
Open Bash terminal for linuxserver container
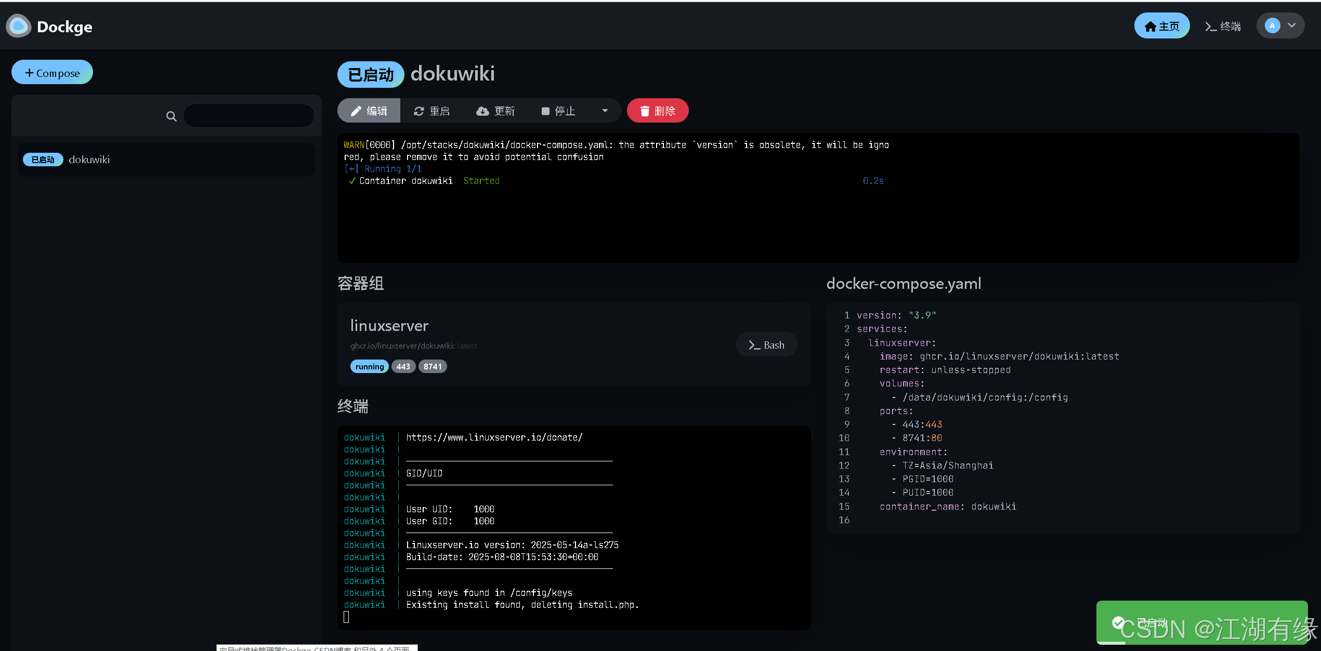[766, 345]
